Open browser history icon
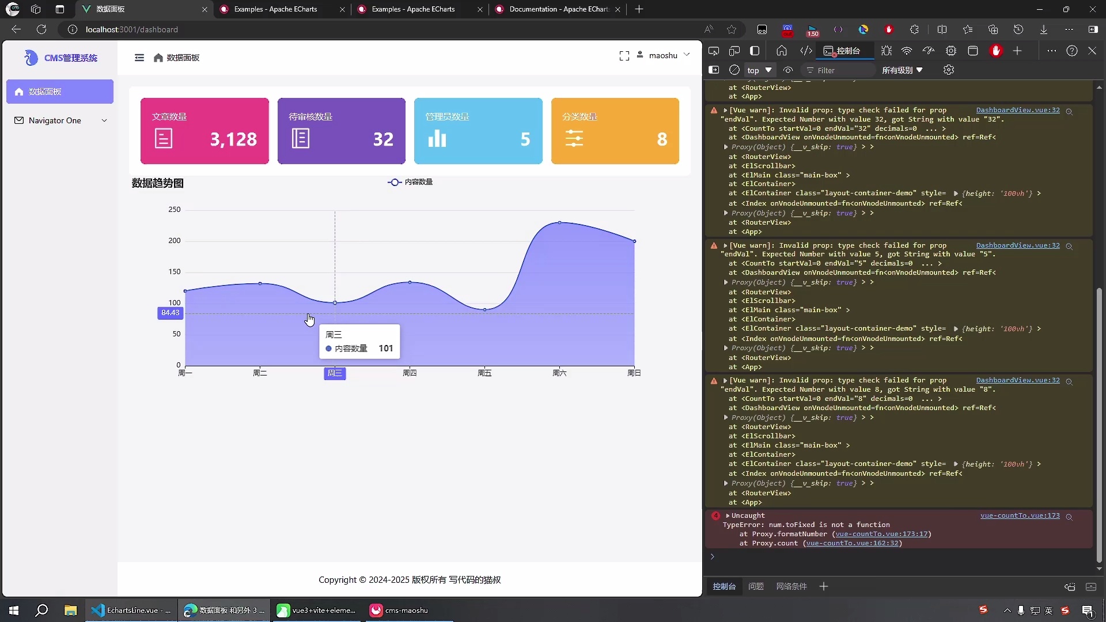1106x622 pixels. click(x=1018, y=29)
